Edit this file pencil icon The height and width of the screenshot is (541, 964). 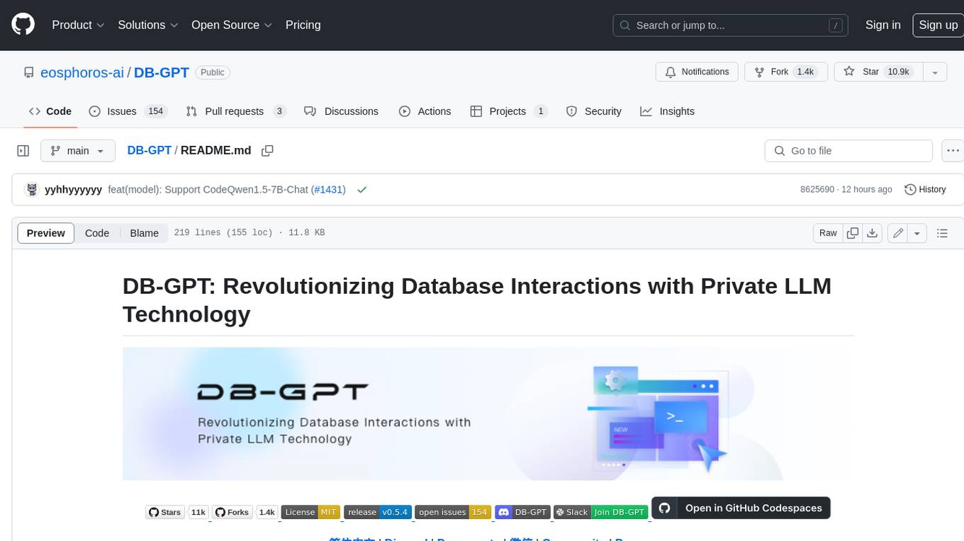(x=898, y=233)
